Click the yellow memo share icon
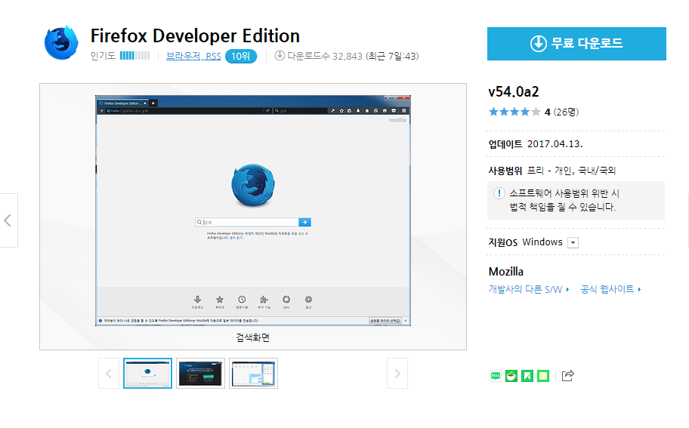Viewport: 689px width, 428px height. [x=543, y=376]
